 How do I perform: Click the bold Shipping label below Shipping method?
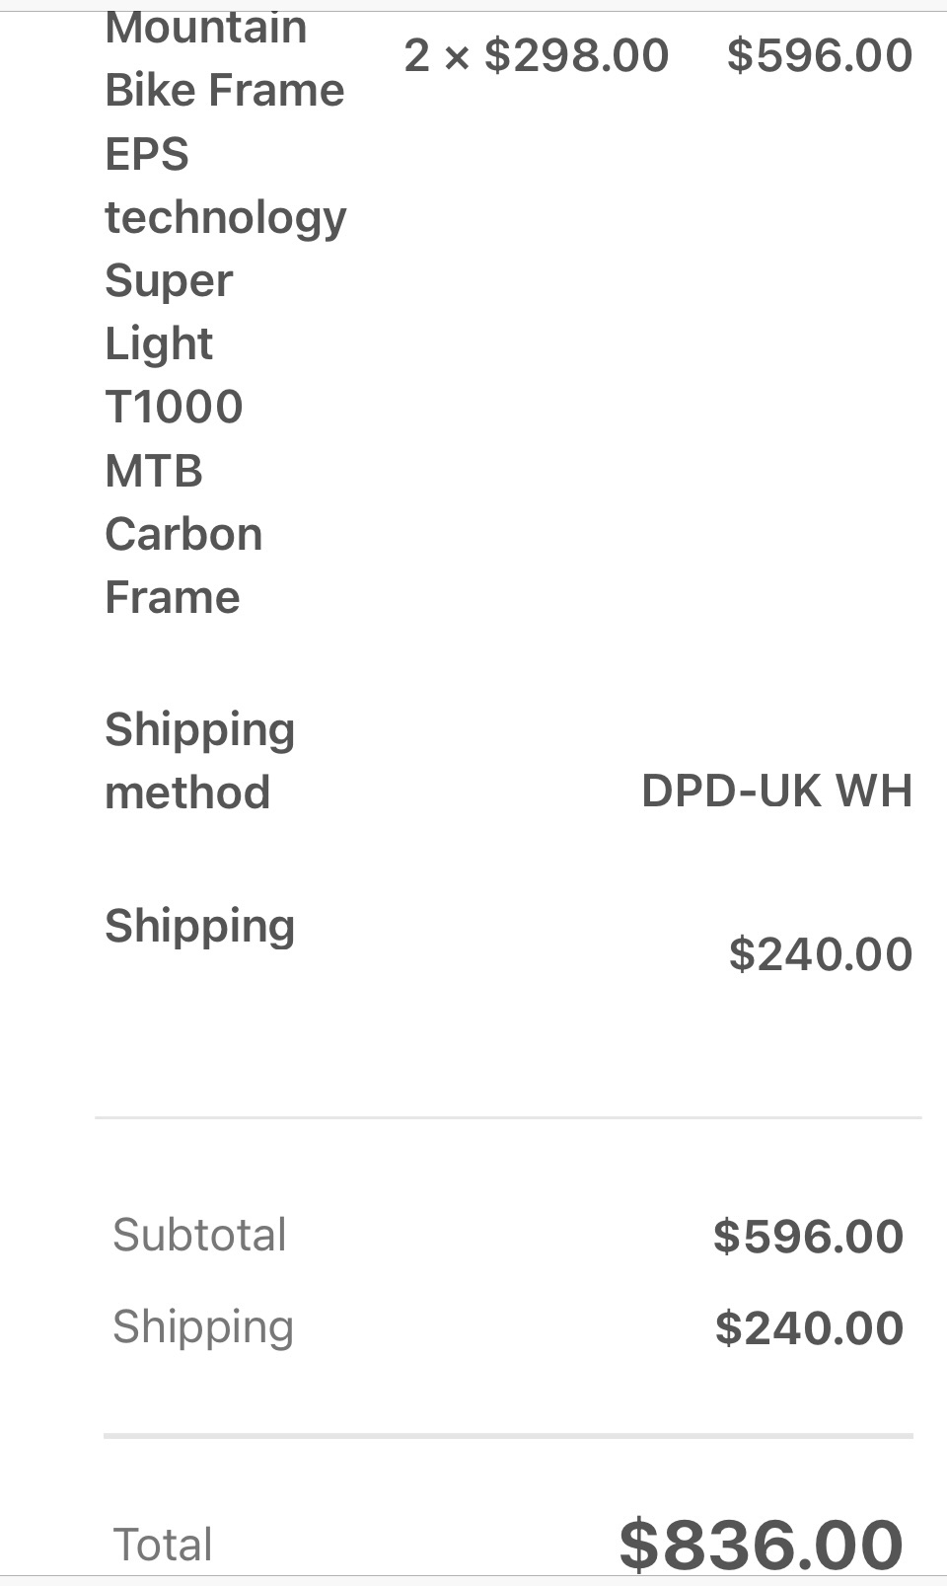click(199, 926)
